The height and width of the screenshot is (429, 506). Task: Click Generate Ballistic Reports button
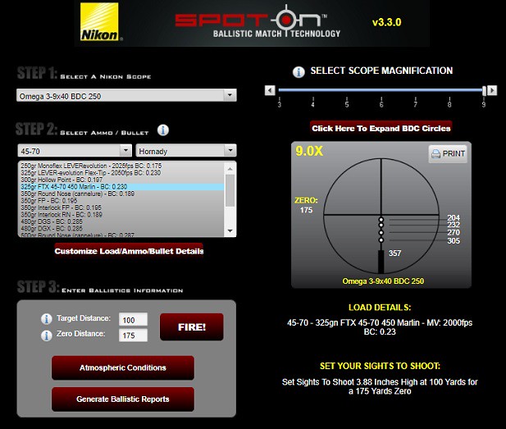(x=123, y=399)
